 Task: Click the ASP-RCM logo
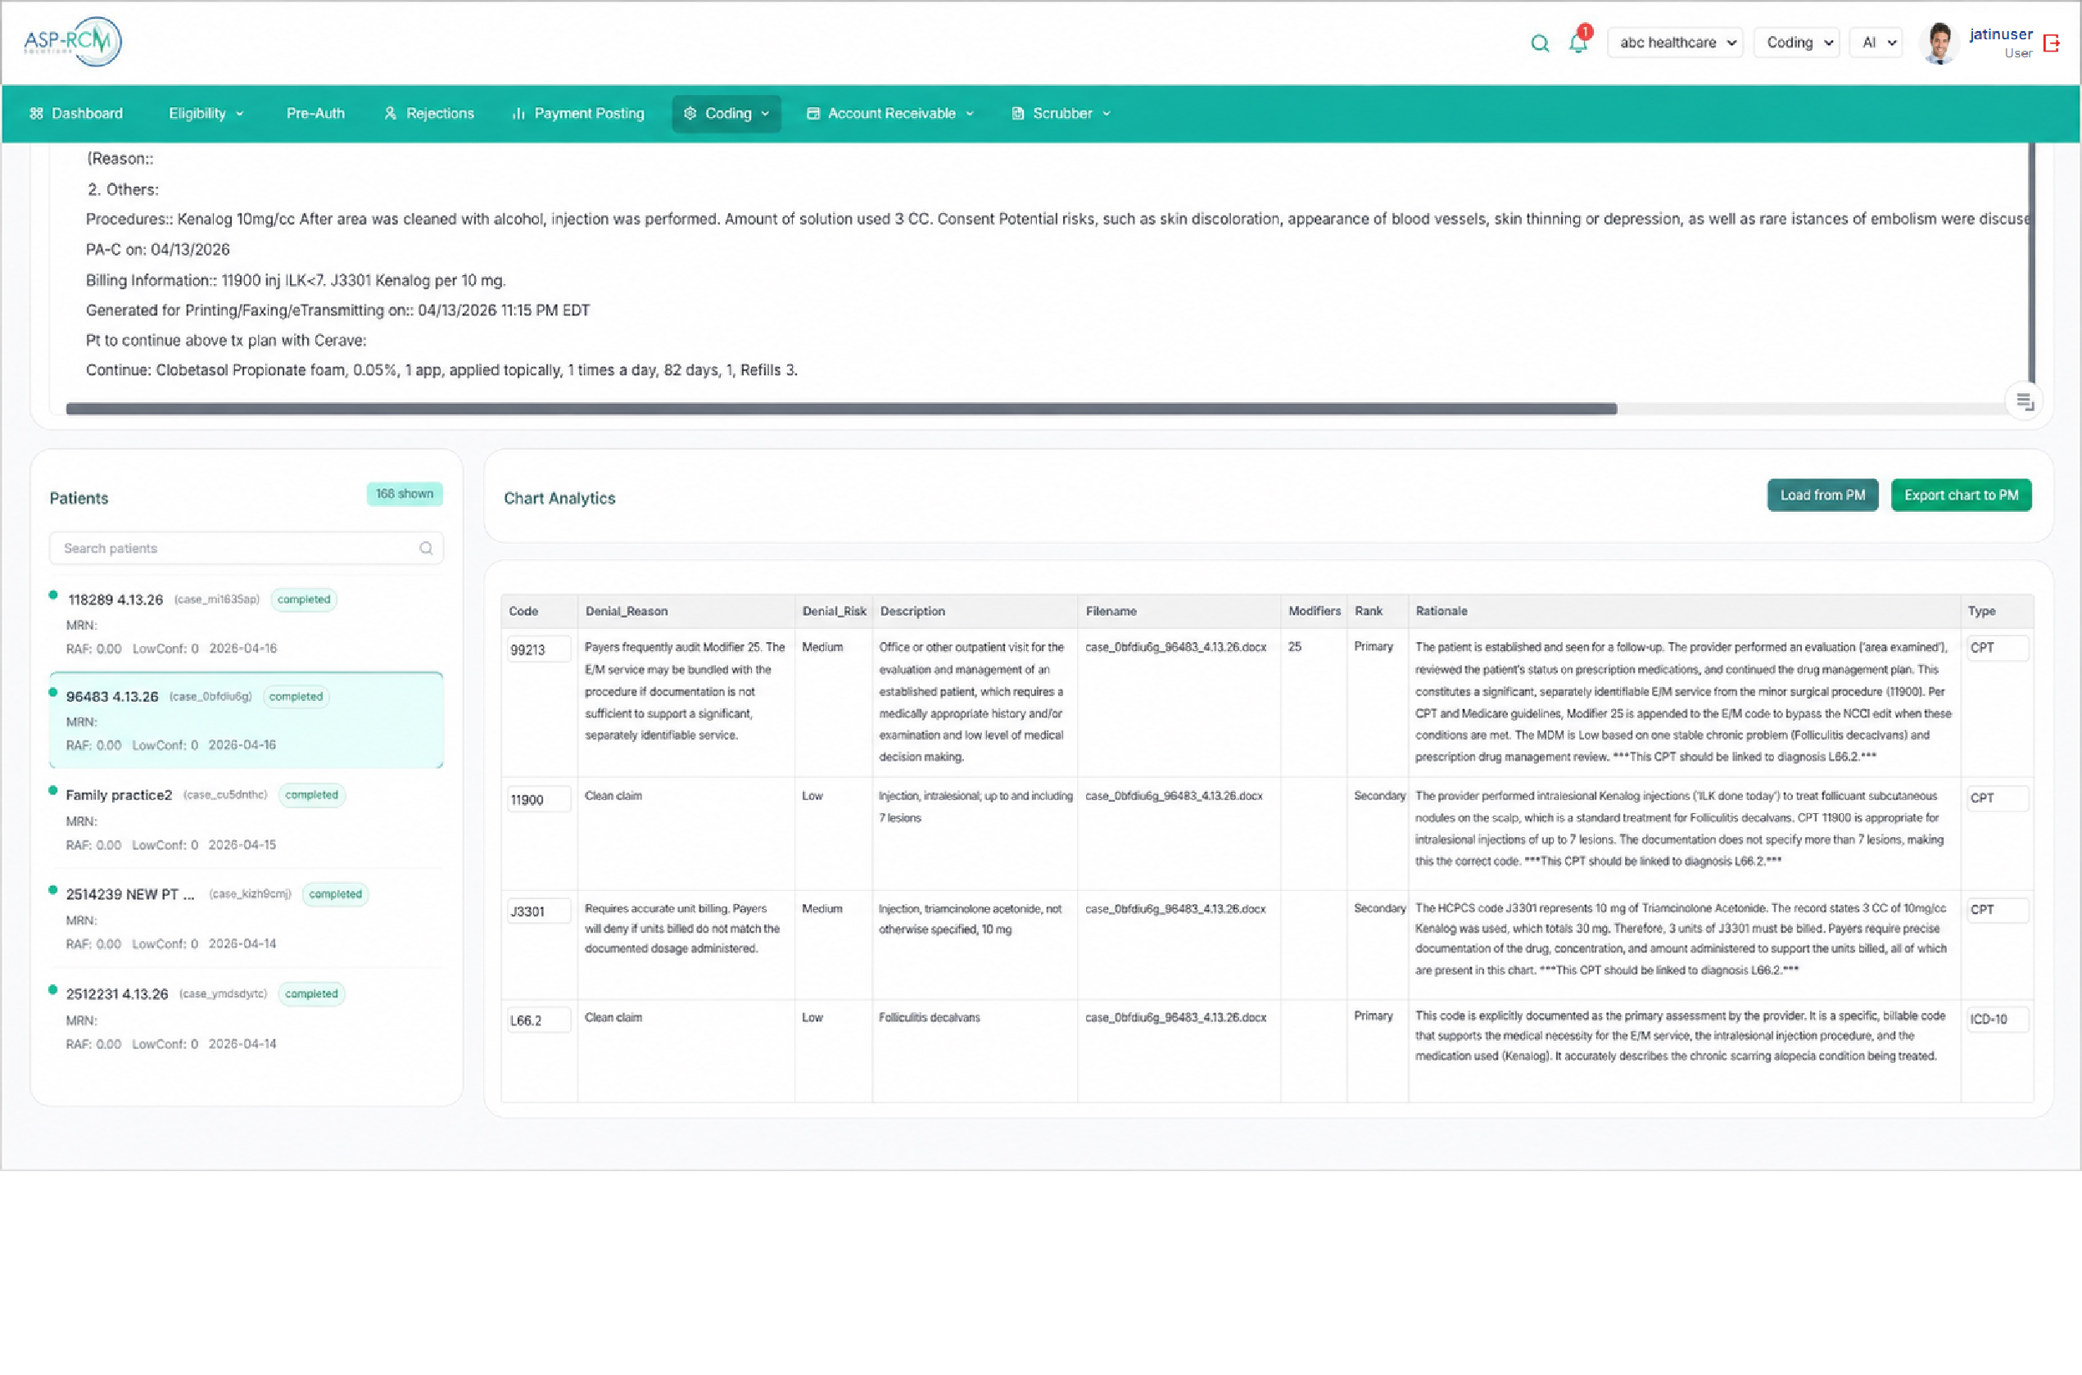point(73,41)
